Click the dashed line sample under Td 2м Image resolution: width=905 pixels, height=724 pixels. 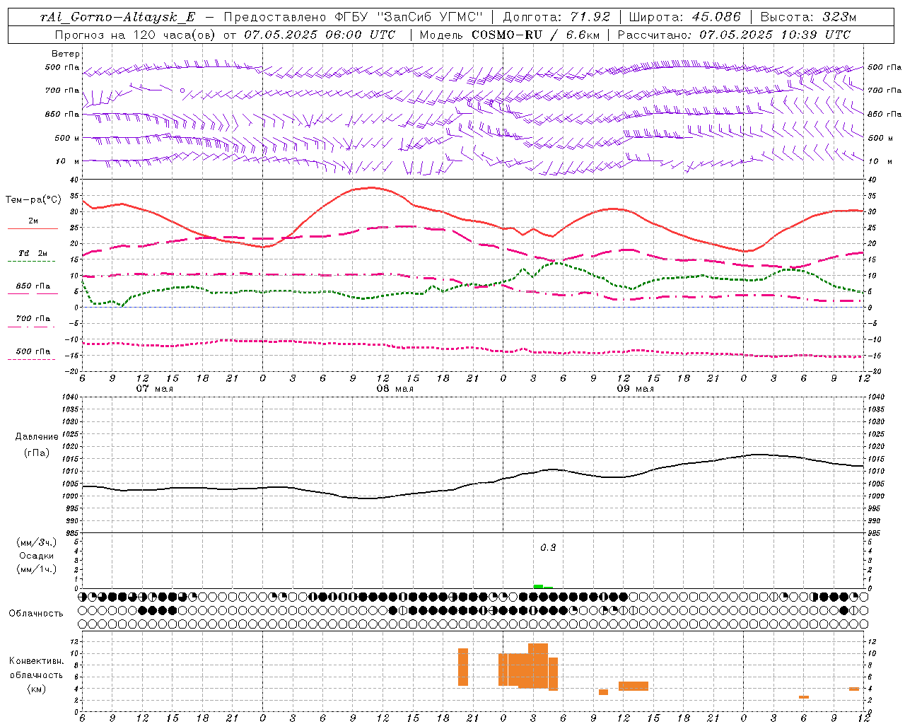pyautogui.click(x=31, y=262)
